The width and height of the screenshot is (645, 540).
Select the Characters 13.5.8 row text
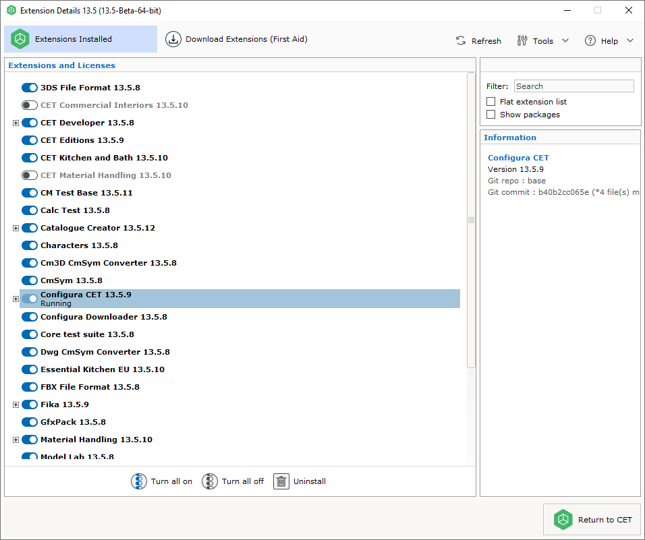click(x=79, y=245)
